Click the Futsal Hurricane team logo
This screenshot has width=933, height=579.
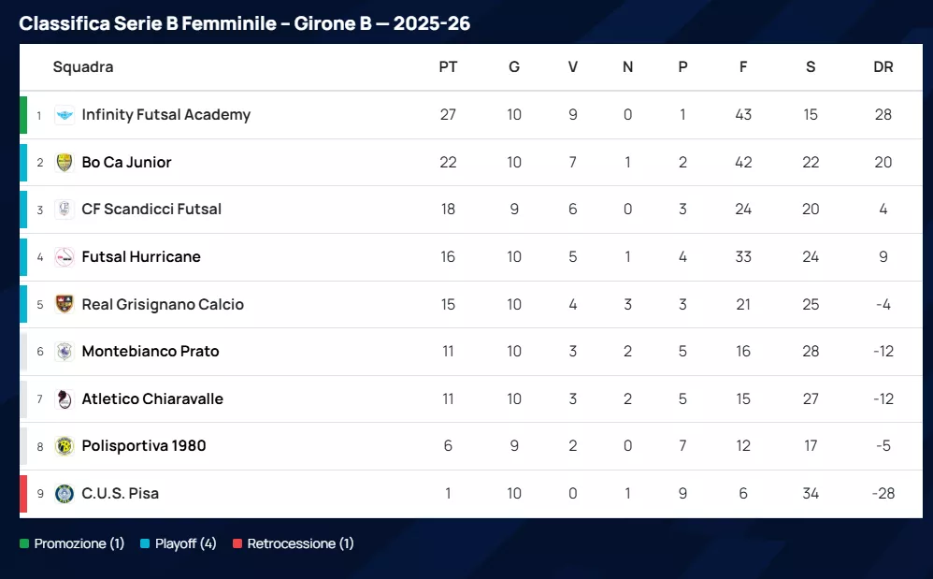(x=65, y=257)
